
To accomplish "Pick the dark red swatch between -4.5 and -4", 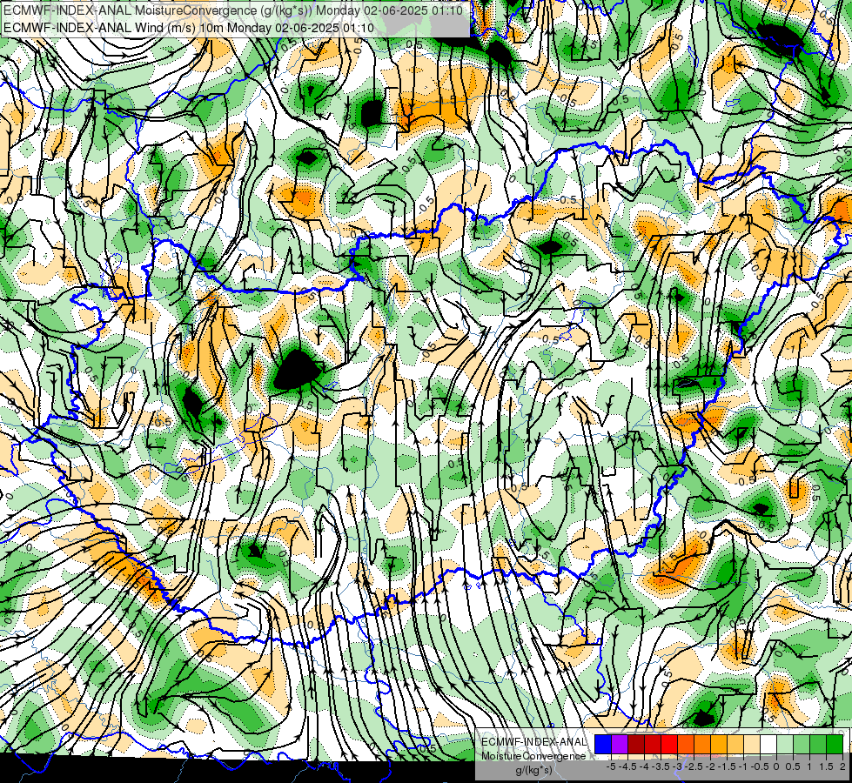I will coord(636,744).
